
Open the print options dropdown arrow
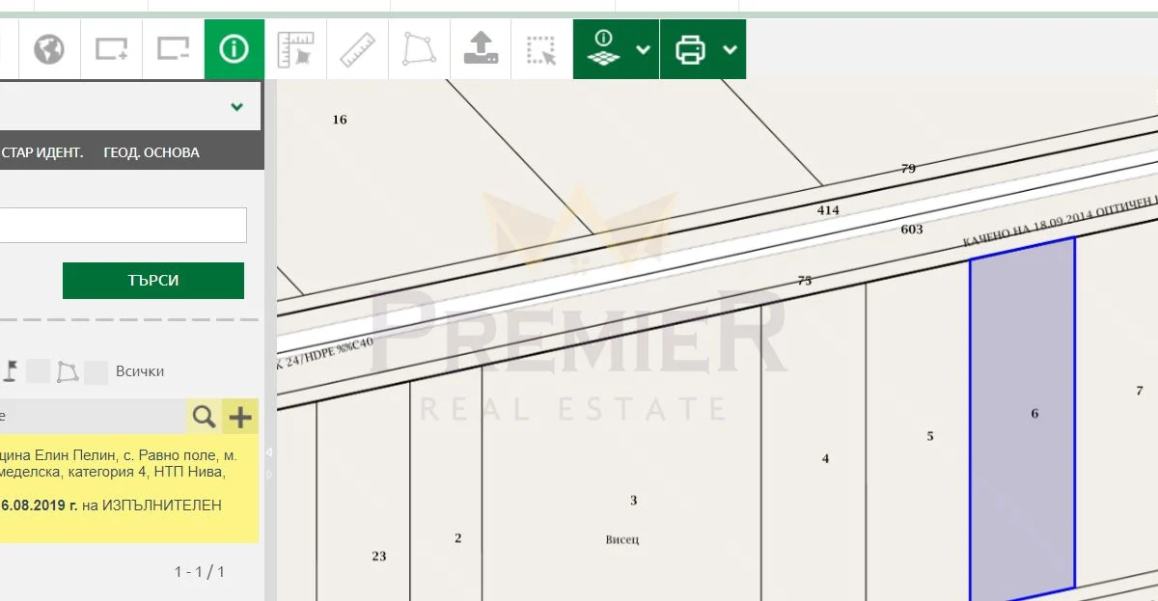tap(730, 50)
